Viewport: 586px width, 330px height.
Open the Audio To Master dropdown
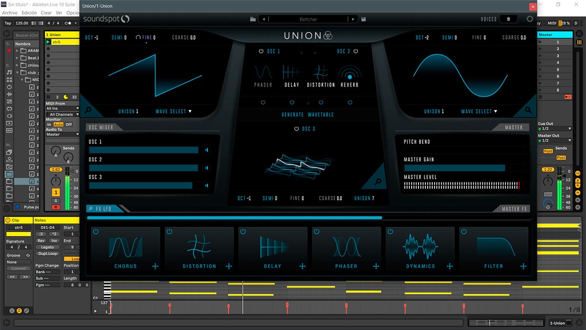point(63,134)
